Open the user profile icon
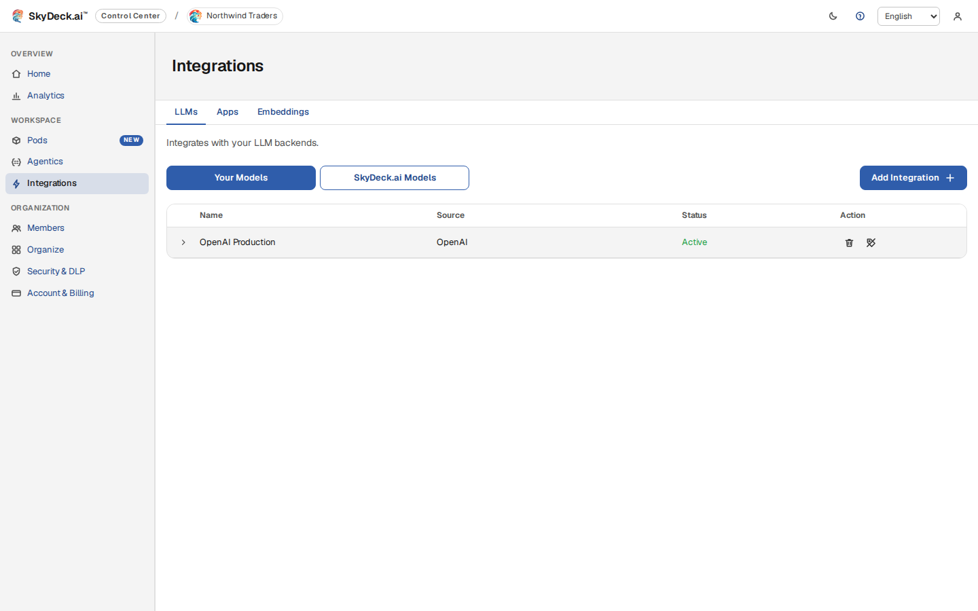This screenshot has width=978, height=611. [x=958, y=16]
